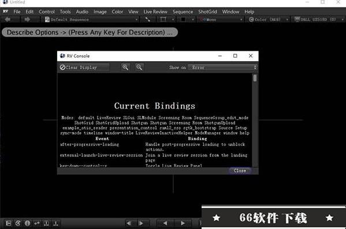Open the Default Sequence view dropdown

pyautogui.click(x=91, y=20)
